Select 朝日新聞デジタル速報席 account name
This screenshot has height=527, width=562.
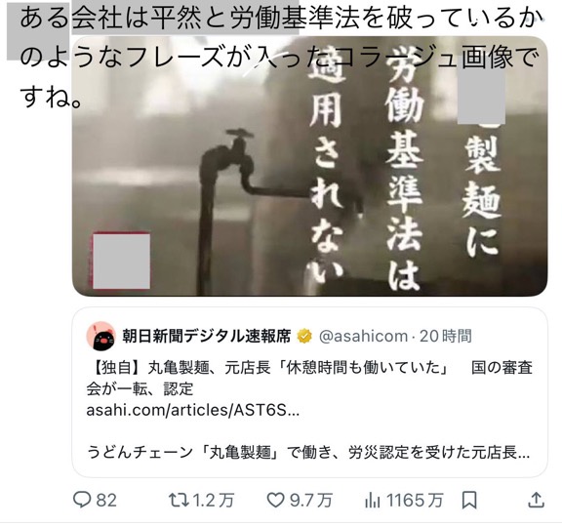point(207,336)
